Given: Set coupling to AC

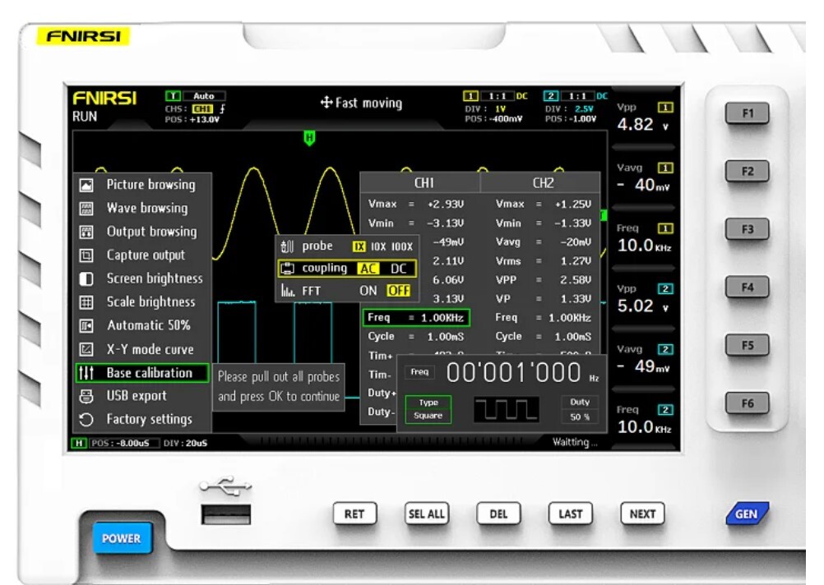Looking at the screenshot, I should coord(368,269).
